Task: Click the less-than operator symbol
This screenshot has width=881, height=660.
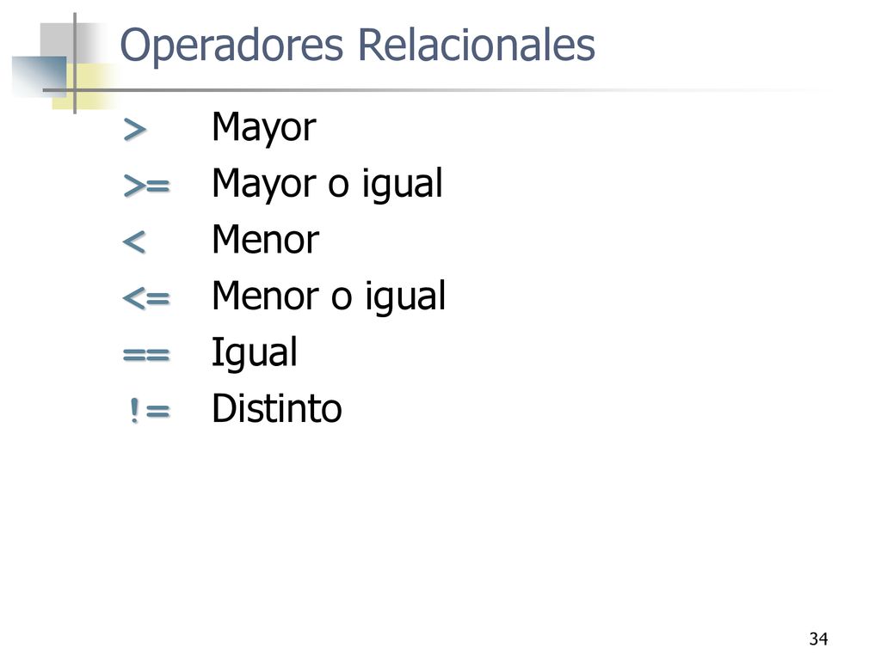Action: 134,241
